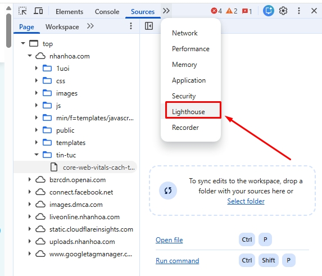Click the public folder icon

47,130
